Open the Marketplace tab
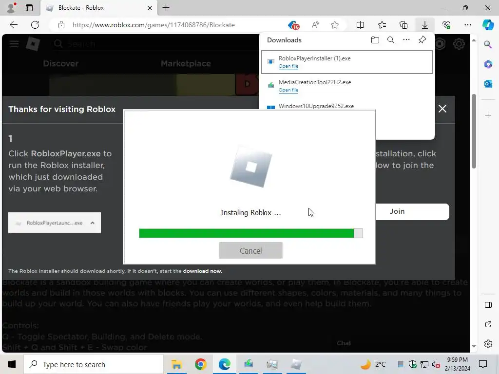Image resolution: width=499 pixels, height=374 pixels. [x=186, y=63]
